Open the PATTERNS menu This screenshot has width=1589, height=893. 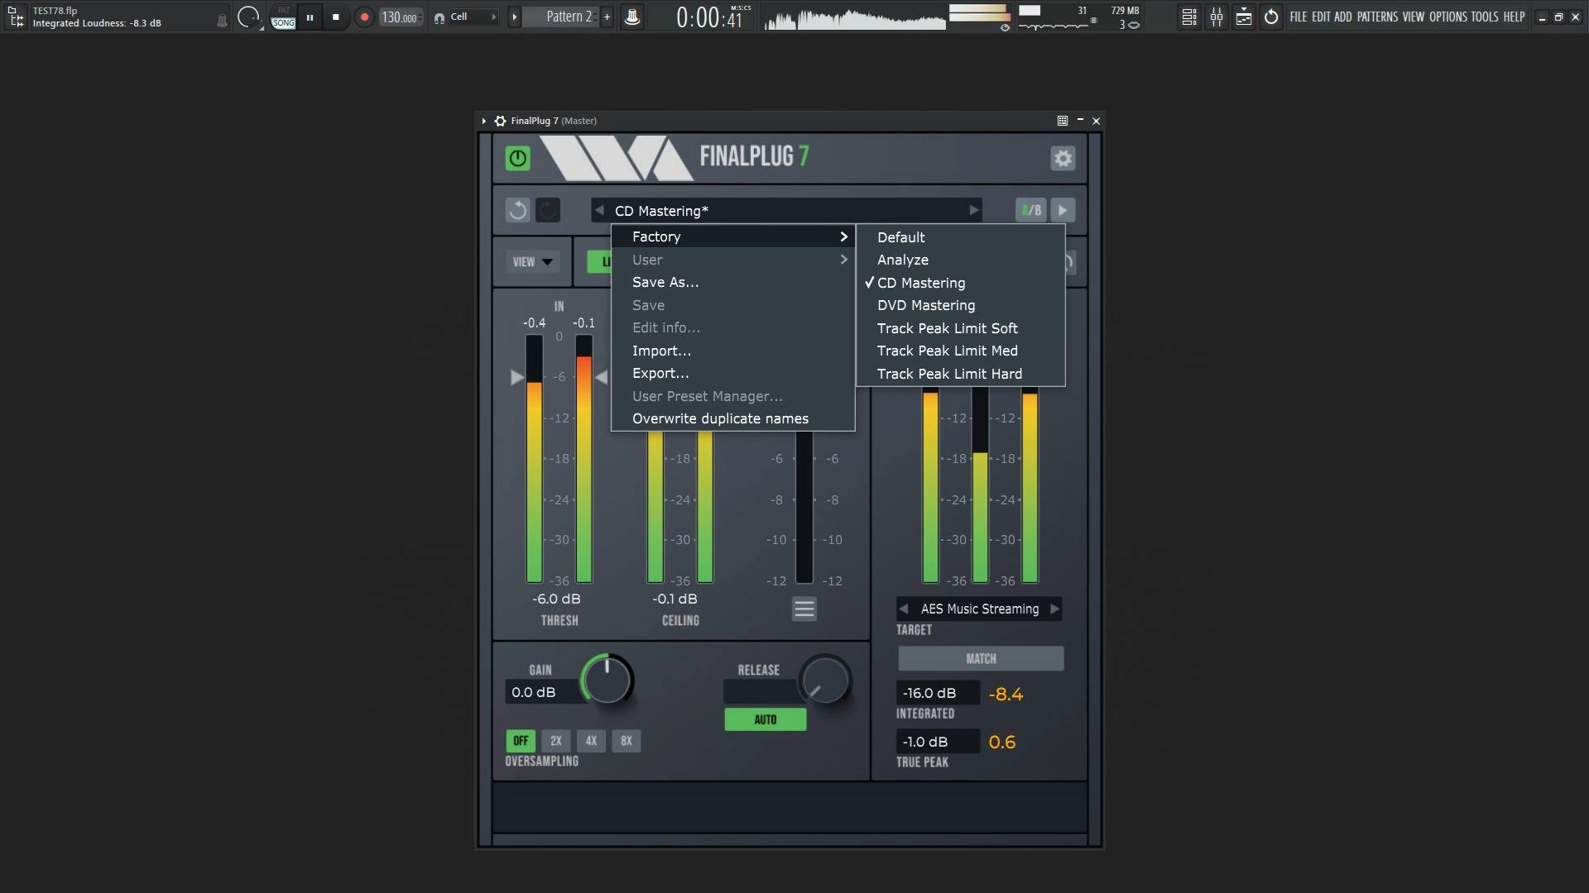(1377, 17)
